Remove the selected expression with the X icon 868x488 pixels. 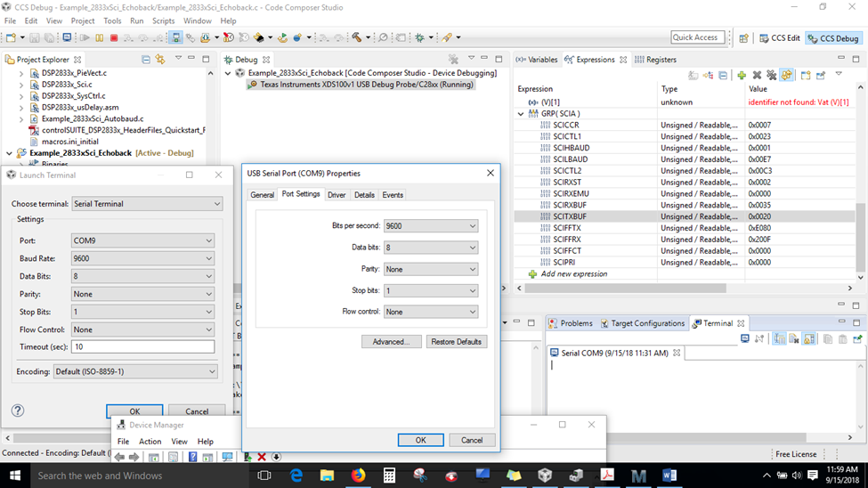(x=757, y=76)
